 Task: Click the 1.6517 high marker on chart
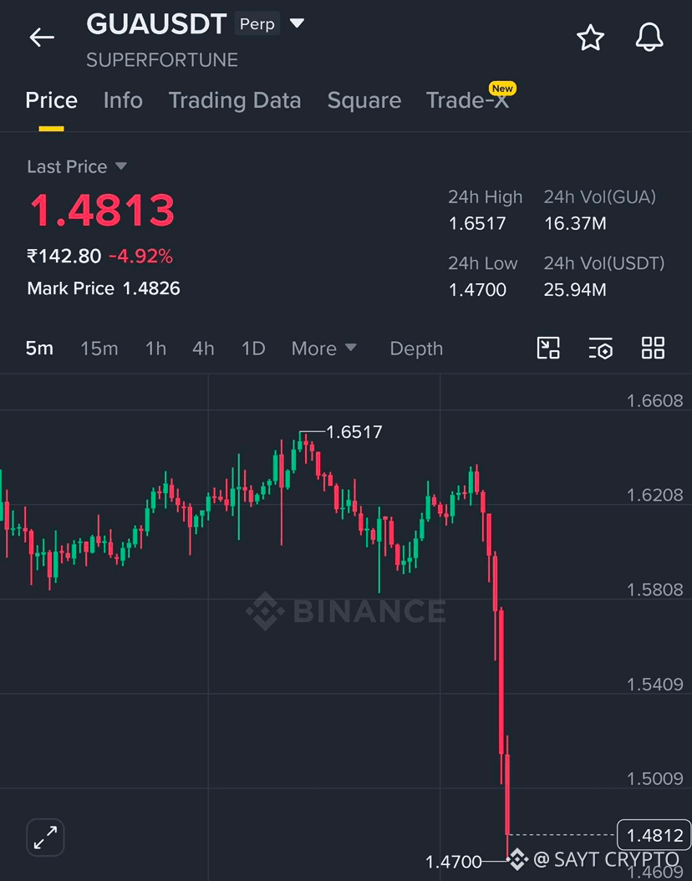point(354,431)
